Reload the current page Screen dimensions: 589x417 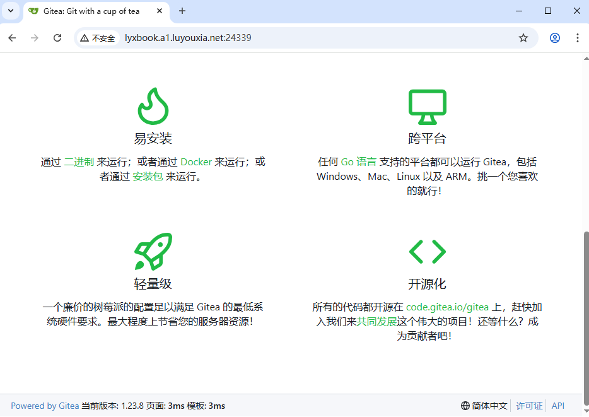tap(57, 38)
